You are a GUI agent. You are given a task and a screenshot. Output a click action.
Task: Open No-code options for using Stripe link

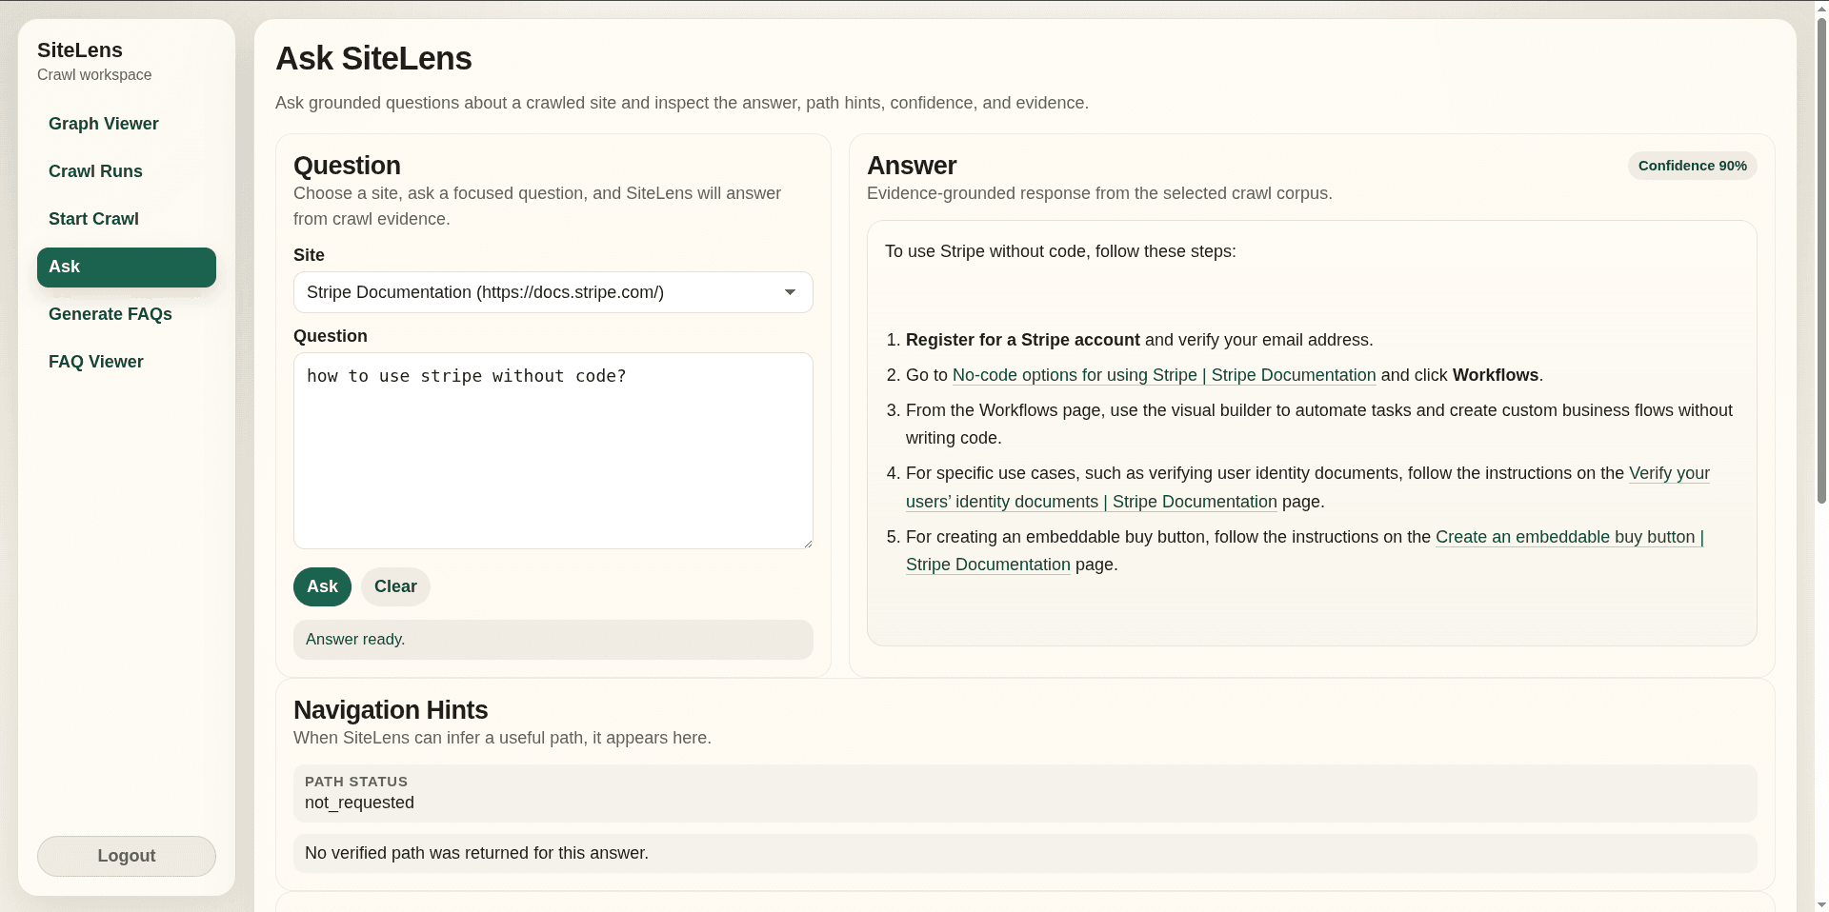(x=1164, y=375)
